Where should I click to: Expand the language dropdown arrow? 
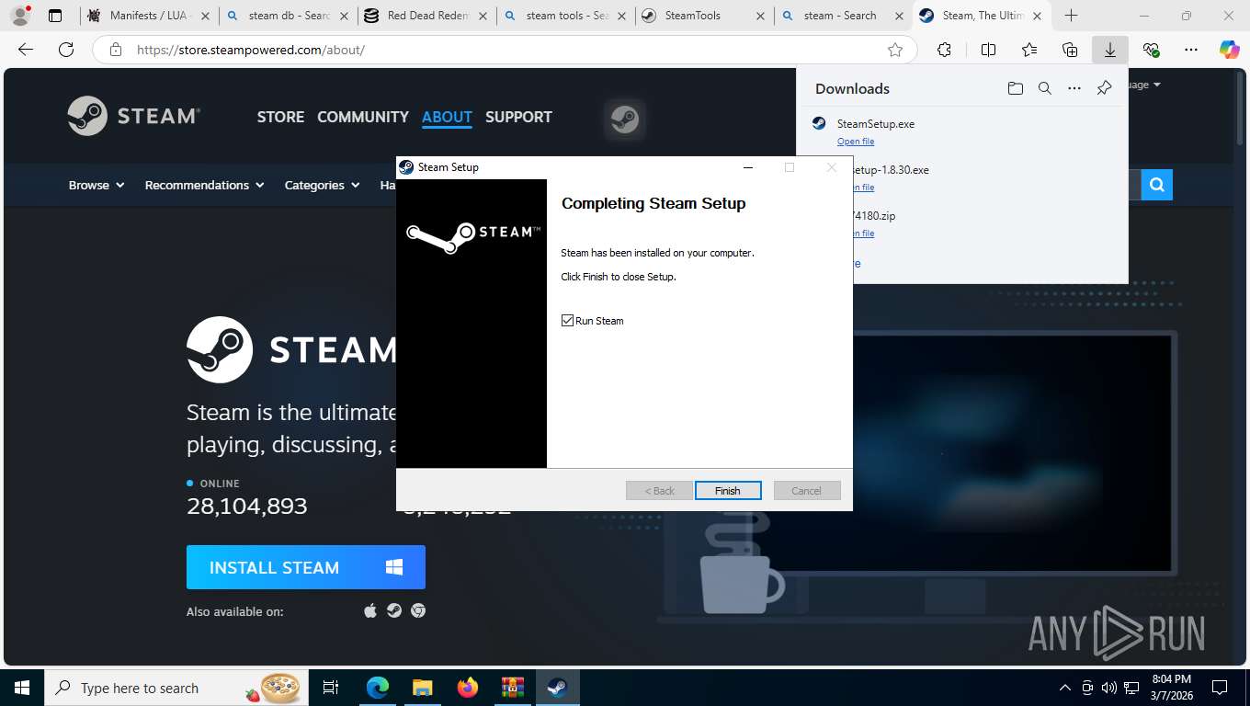coord(1156,85)
